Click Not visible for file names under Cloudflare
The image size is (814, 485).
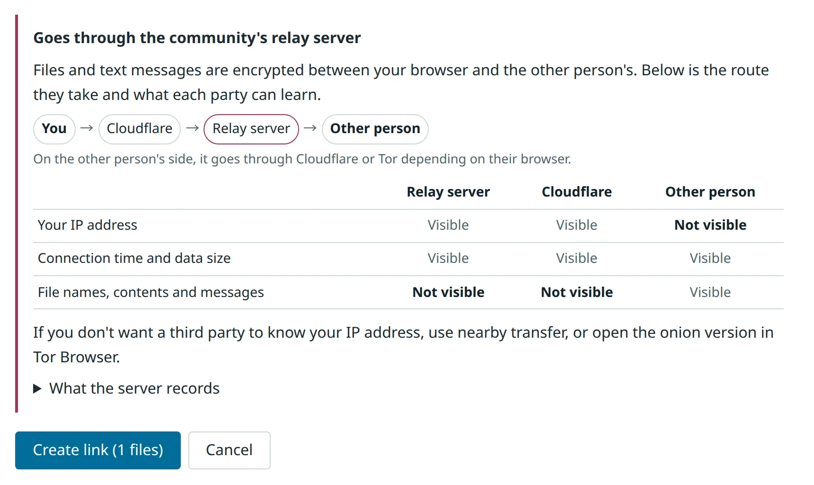(577, 292)
